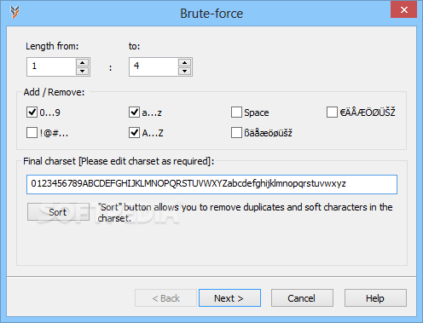Increase the Length to value
The width and height of the screenshot is (423, 323).
[x=184, y=63]
